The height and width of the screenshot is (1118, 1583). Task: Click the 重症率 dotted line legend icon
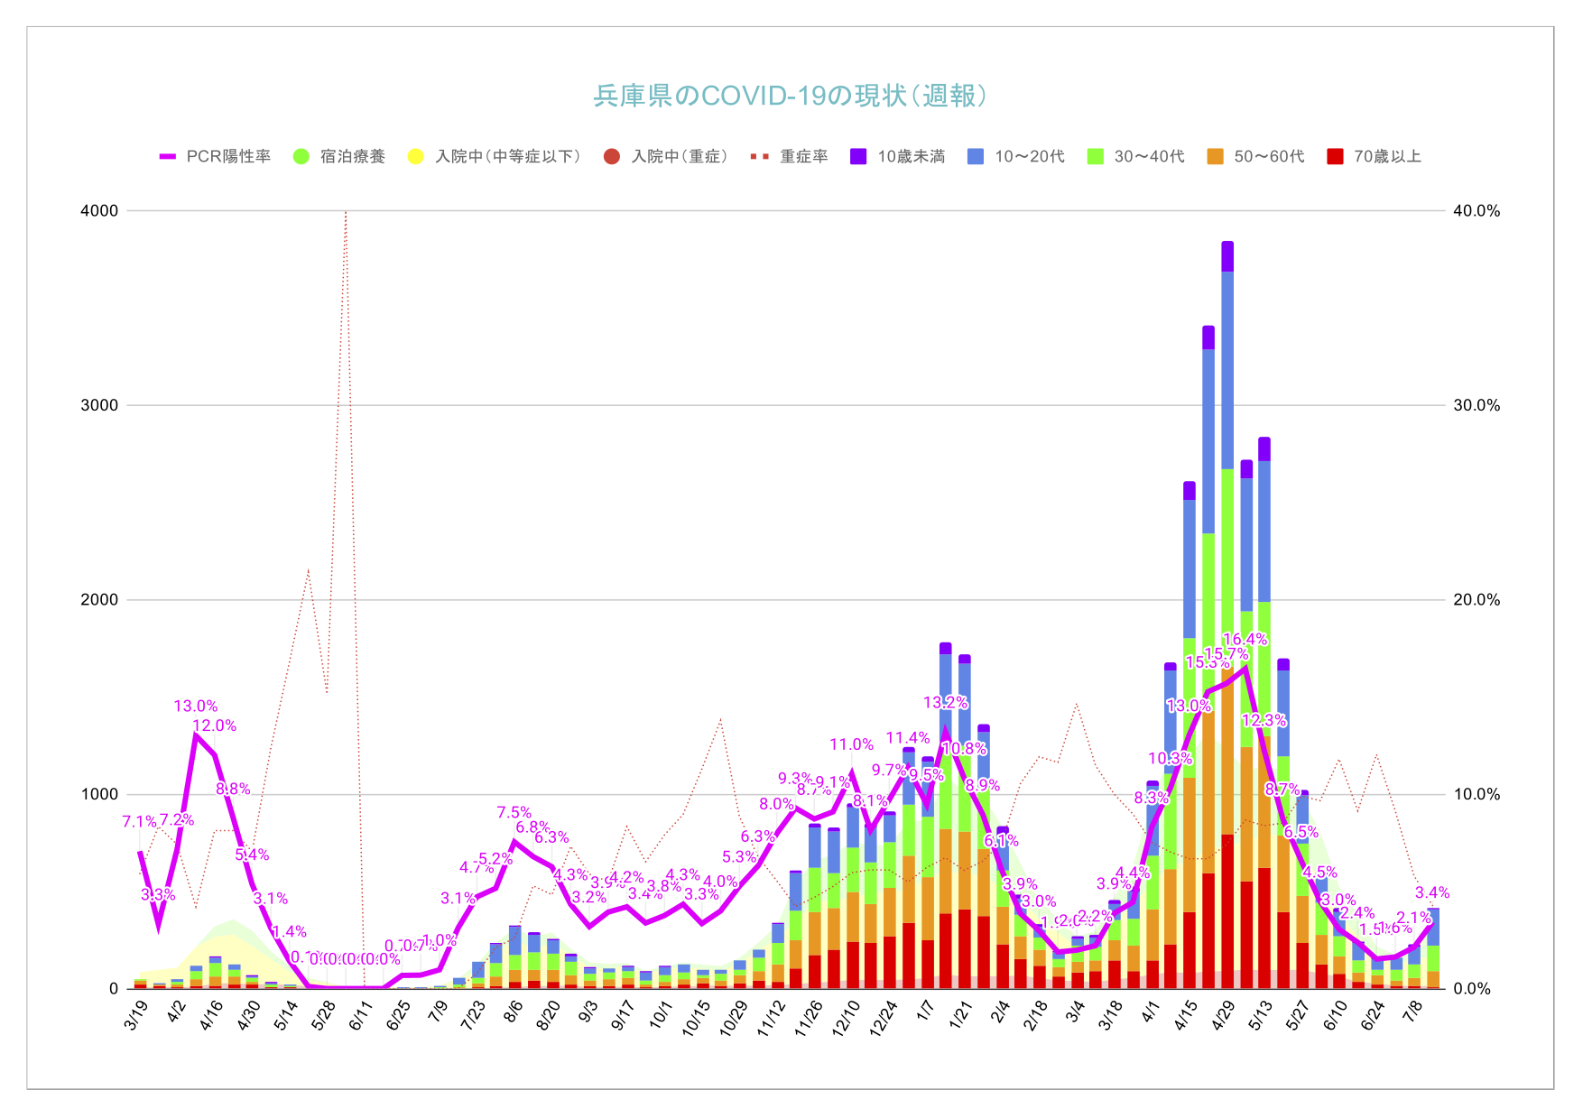[x=760, y=156]
